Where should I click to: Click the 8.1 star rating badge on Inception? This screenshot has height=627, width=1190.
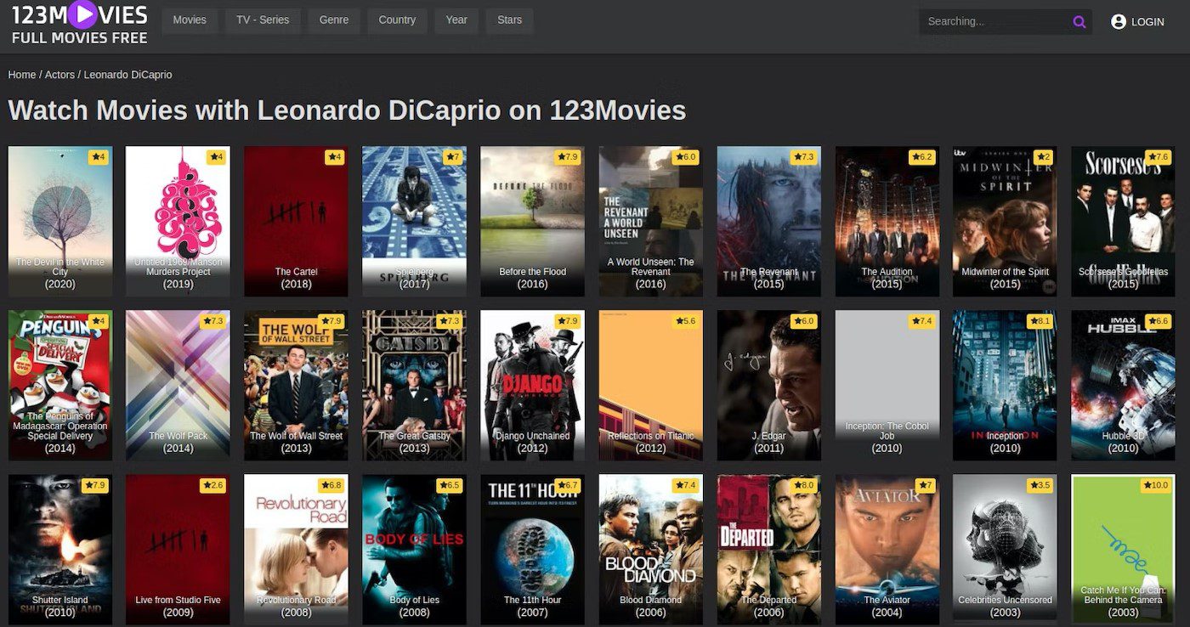(x=1039, y=321)
